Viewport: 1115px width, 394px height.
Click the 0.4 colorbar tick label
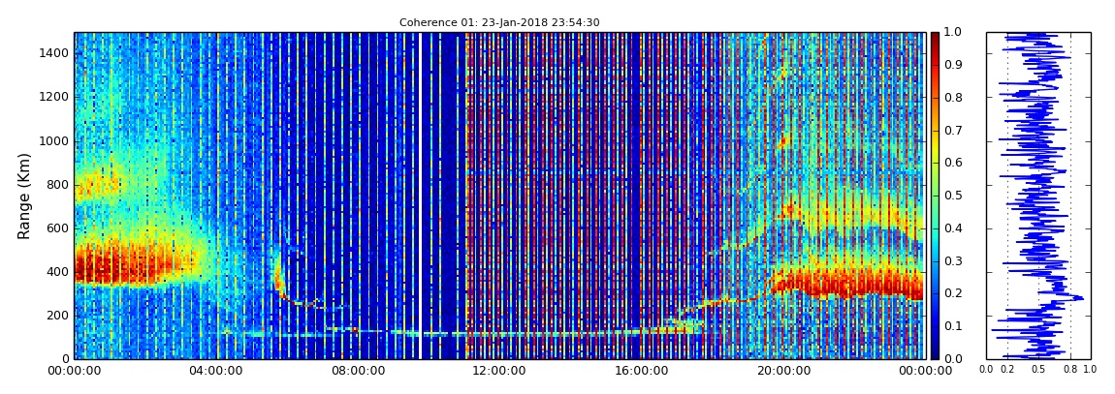(x=953, y=227)
